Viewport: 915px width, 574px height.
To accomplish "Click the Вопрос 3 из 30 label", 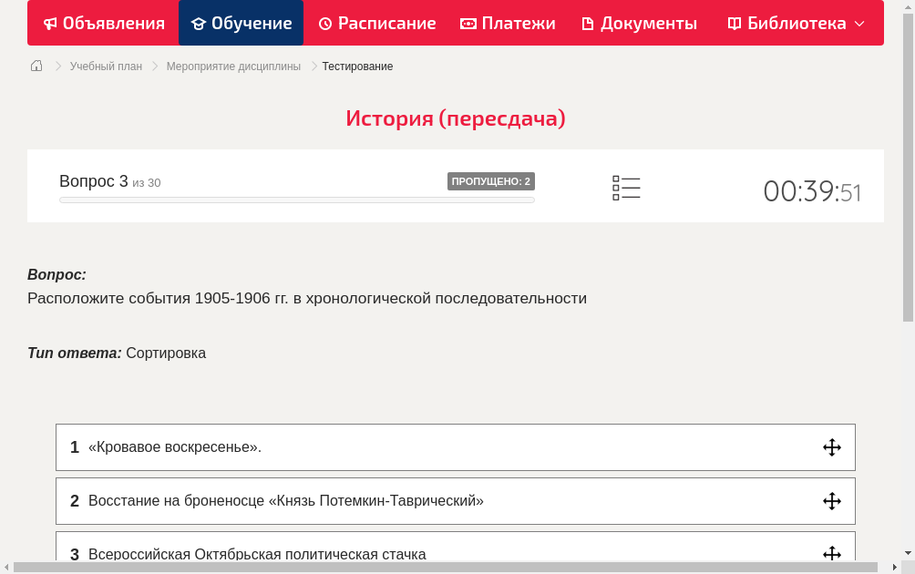I will 110,181.
